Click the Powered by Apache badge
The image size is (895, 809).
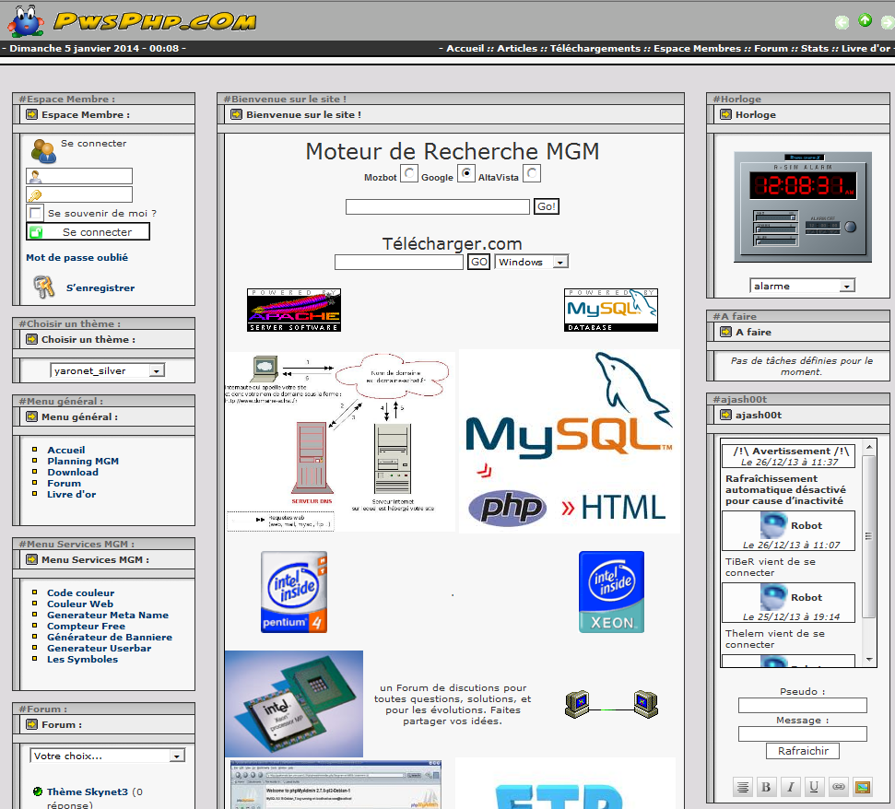click(294, 310)
